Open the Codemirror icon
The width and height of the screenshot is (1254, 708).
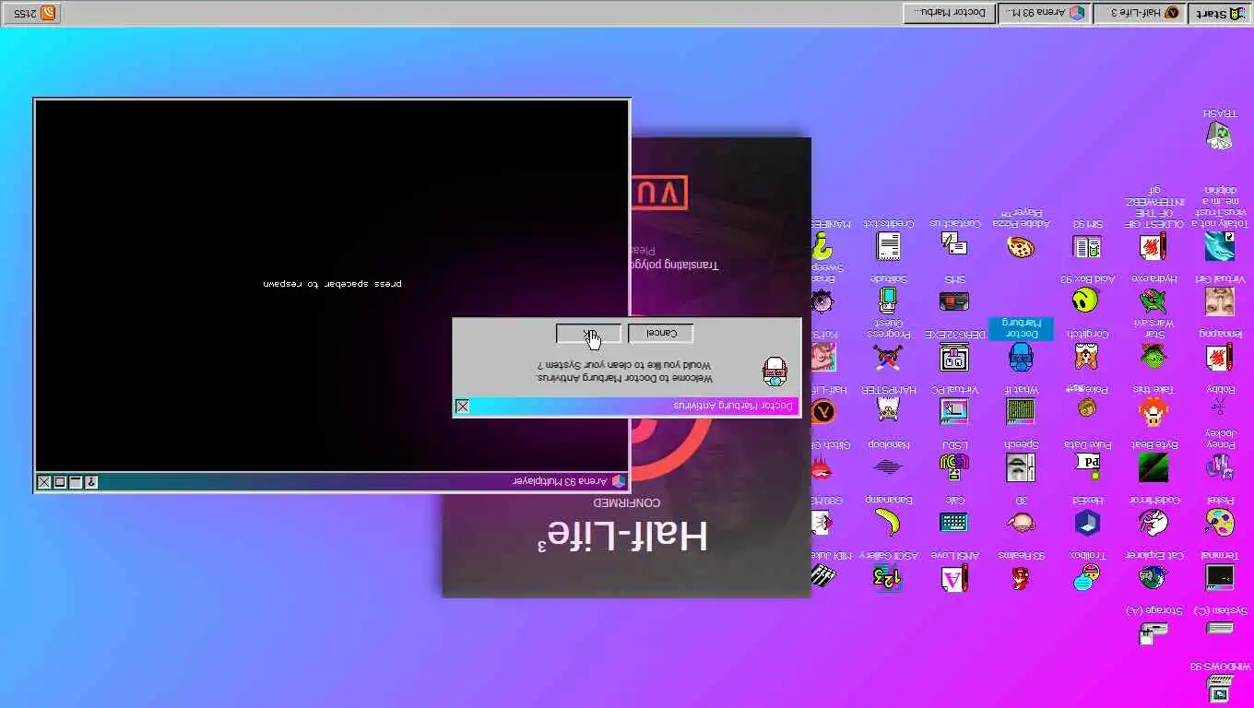[1153, 522]
